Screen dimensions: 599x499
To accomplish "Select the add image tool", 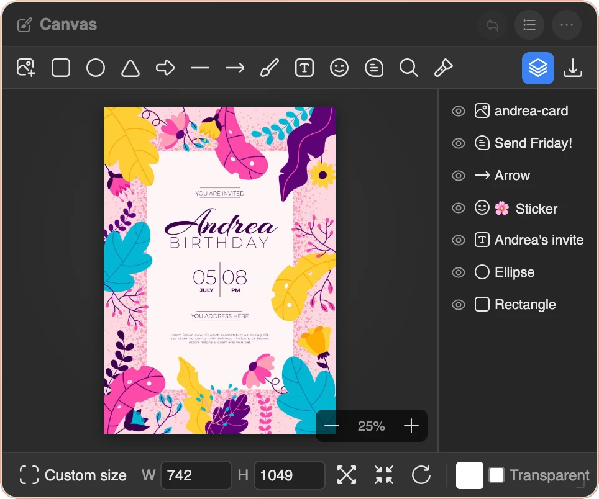I will tap(26, 68).
